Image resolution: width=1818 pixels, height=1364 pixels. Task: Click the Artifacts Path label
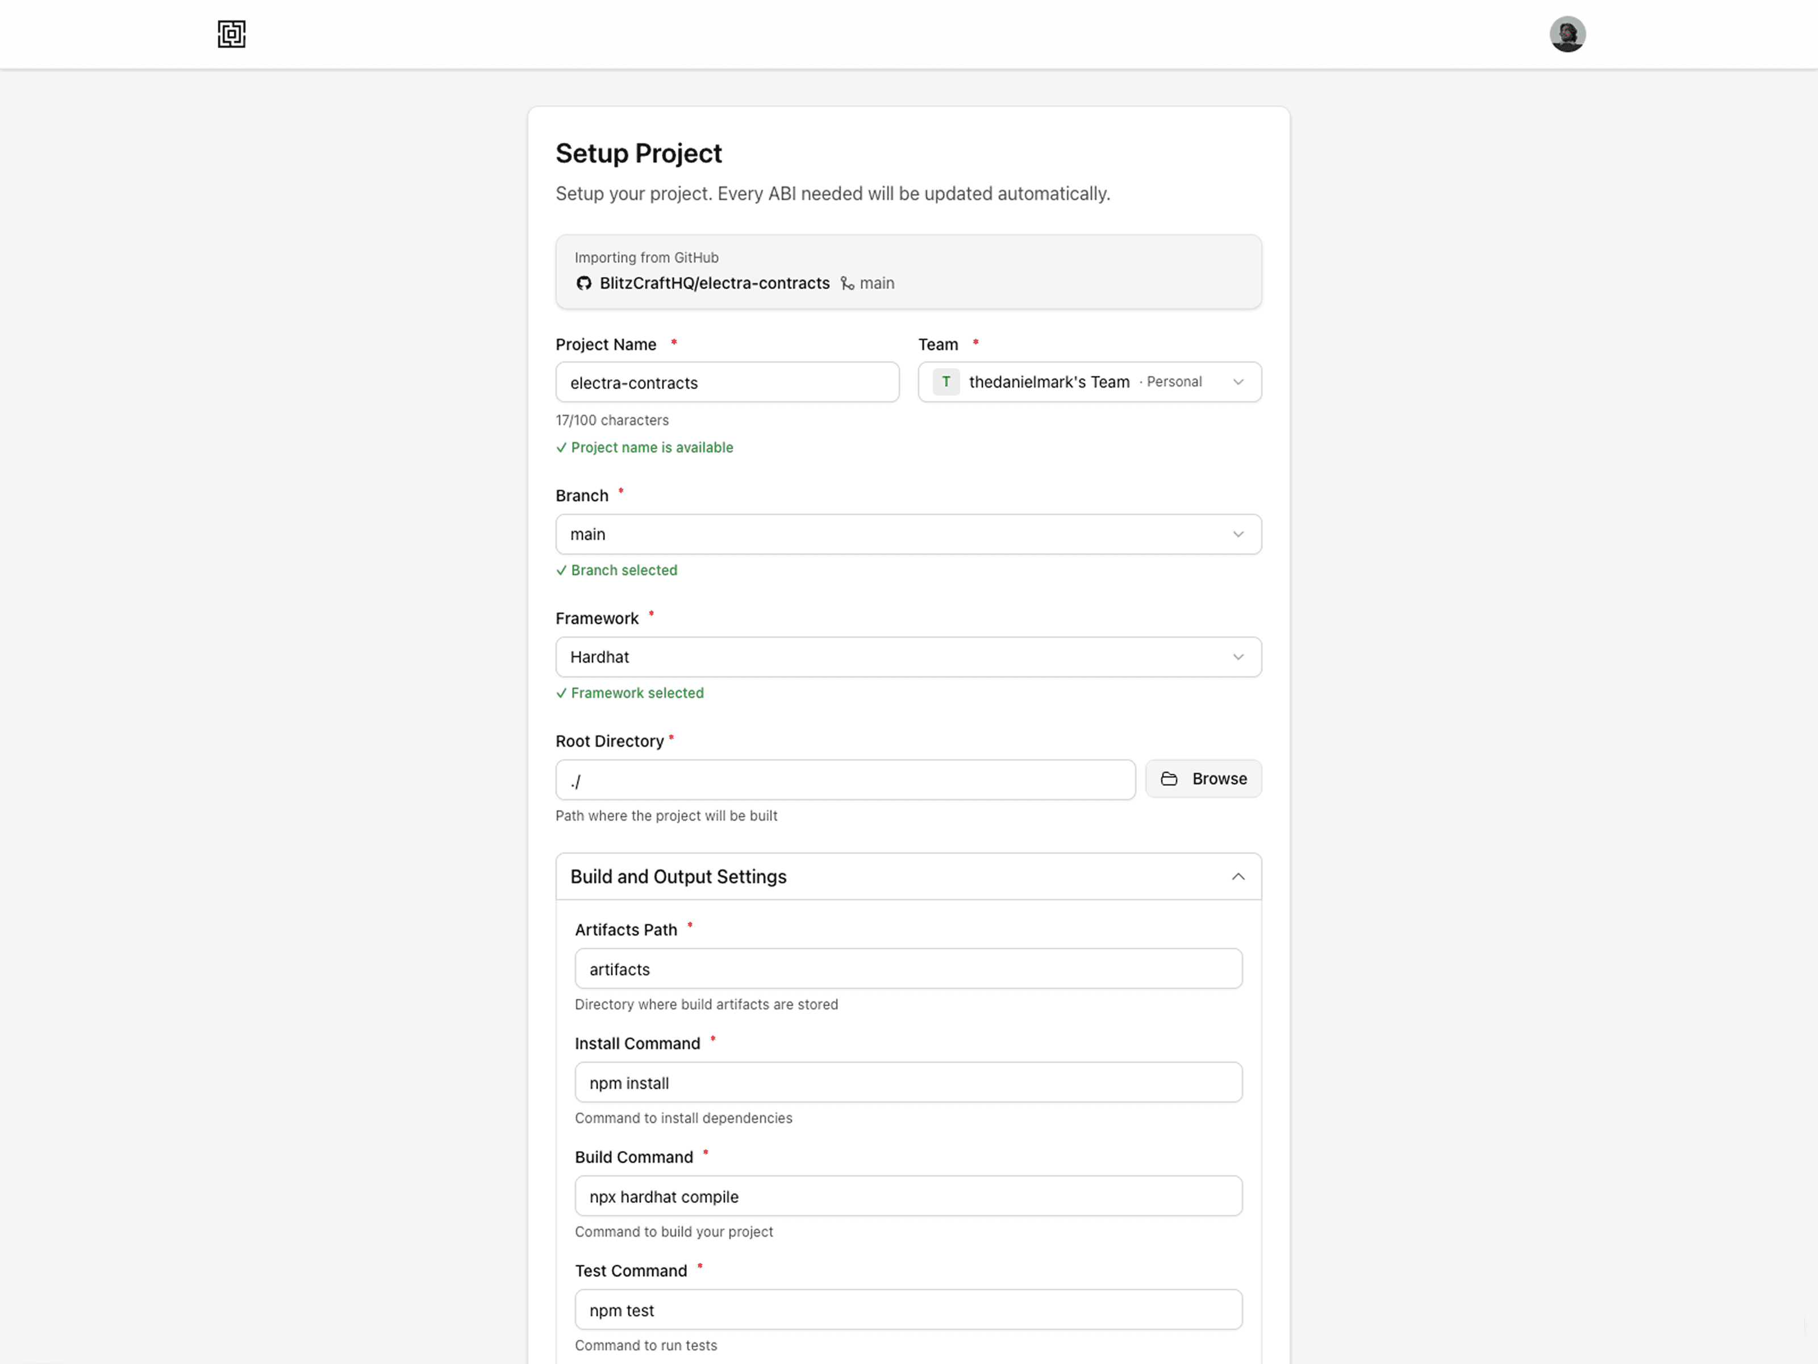[626, 929]
